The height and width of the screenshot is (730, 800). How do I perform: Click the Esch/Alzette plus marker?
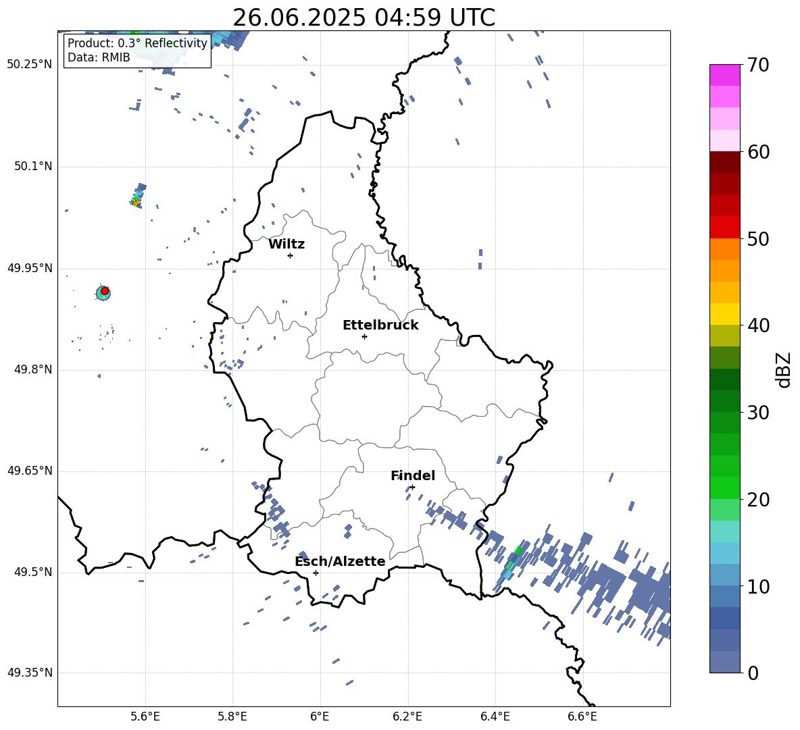point(316,573)
